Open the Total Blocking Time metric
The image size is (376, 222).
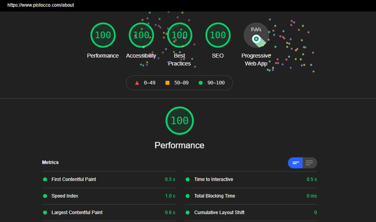(214, 196)
